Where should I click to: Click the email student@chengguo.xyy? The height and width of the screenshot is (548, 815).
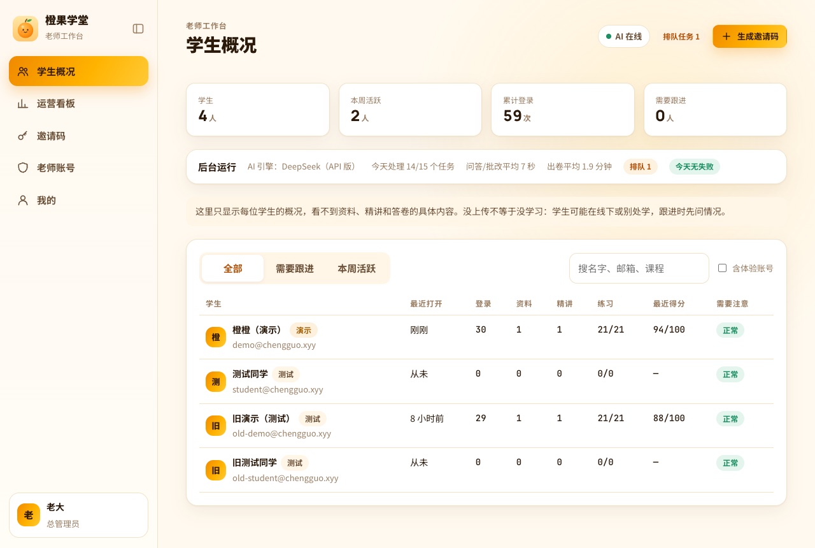tap(278, 389)
